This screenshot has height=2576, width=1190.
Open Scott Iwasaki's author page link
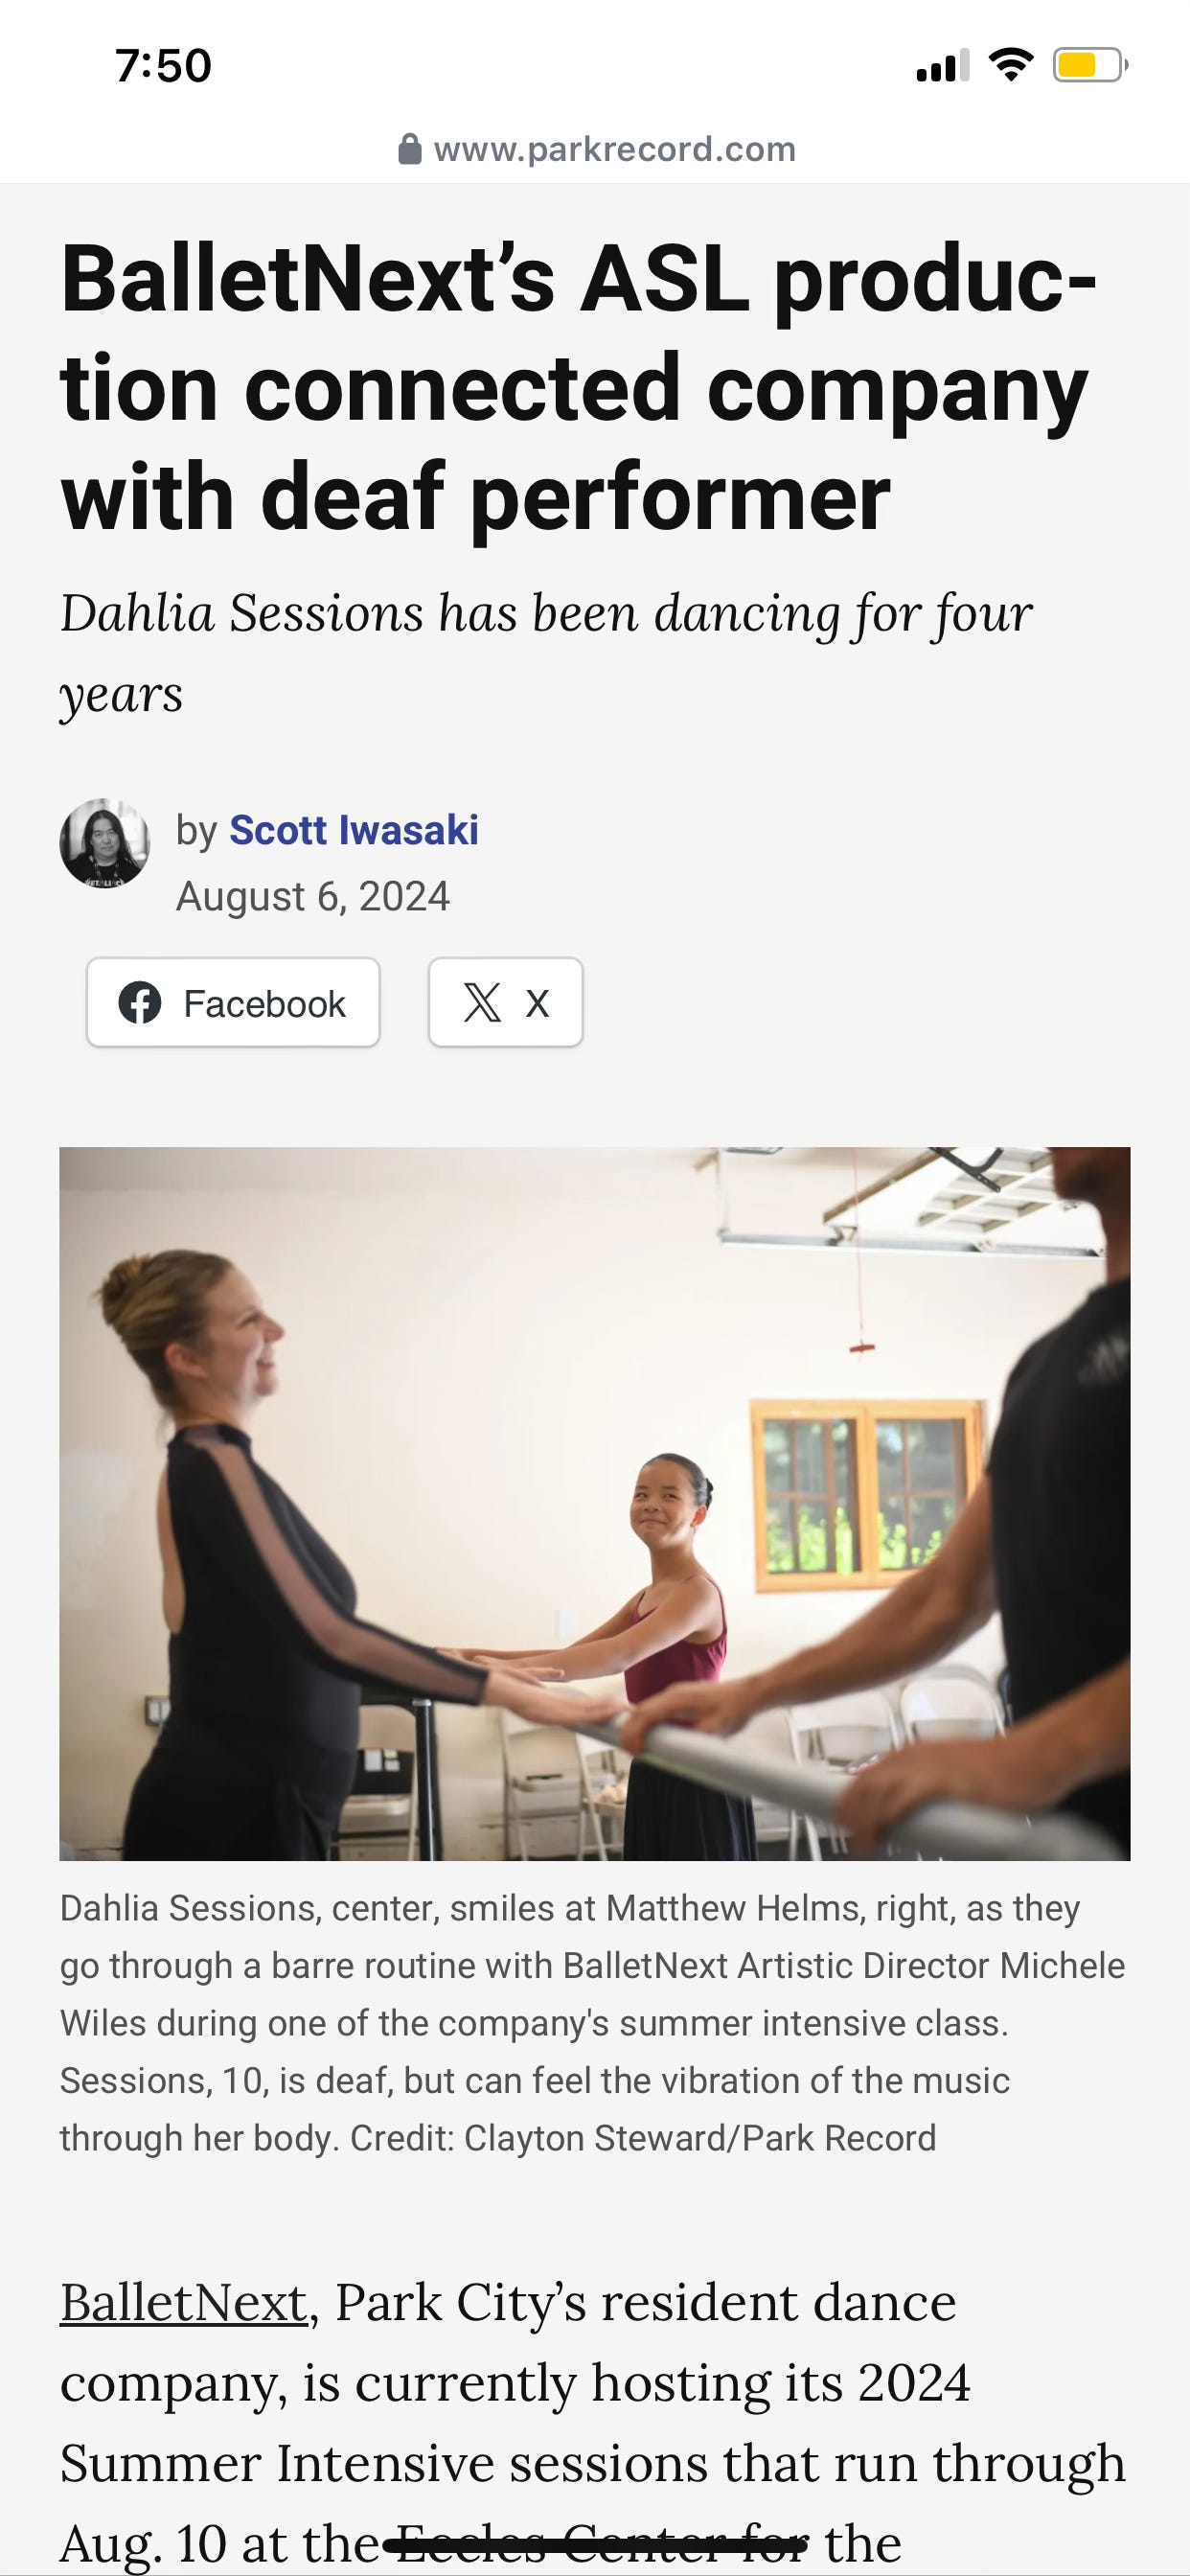coord(354,830)
